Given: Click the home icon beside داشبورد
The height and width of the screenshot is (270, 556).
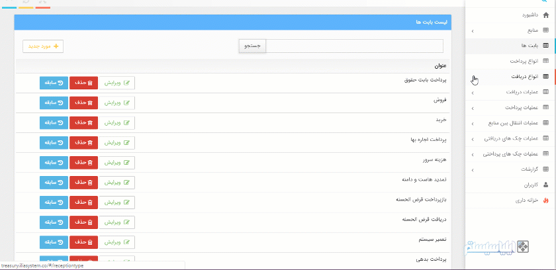Looking at the screenshot, I should coord(545,15).
